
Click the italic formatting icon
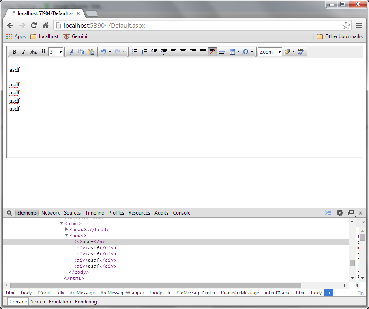click(x=24, y=52)
